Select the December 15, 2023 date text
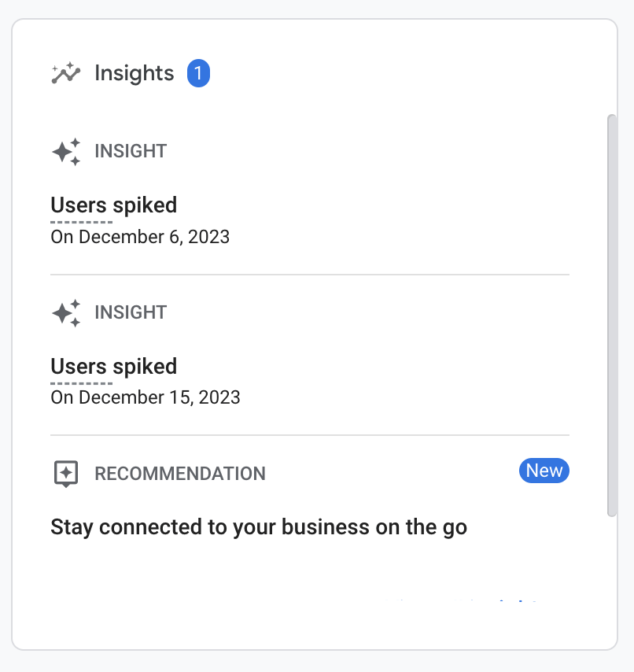This screenshot has height=672, width=634. click(146, 397)
